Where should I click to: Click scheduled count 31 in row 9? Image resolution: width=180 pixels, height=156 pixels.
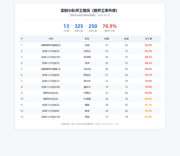[107, 93]
